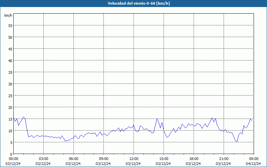
Task: Click the "03/12/24" date beneath "06:00"
Action: tap(73, 164)
